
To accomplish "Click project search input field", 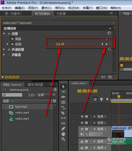I will [12, 95].
